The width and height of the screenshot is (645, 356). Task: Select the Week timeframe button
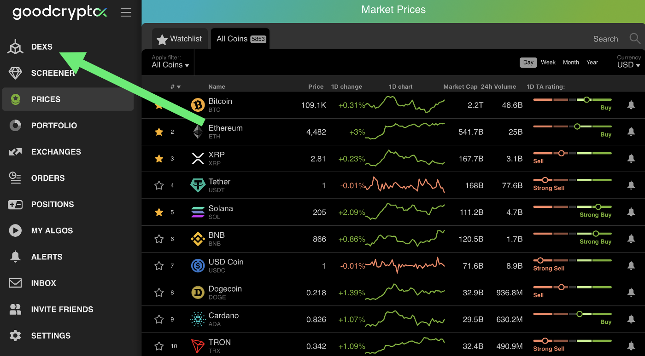[x=548, y=63]
